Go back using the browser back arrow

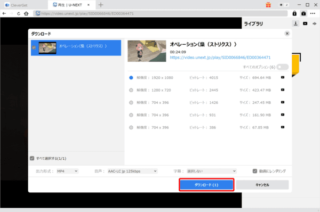click(x=4, y=13)
